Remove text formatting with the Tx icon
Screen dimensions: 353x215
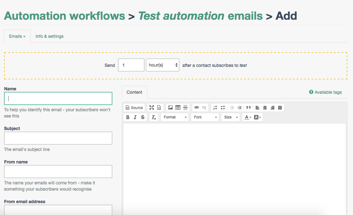tap(154, 117)
